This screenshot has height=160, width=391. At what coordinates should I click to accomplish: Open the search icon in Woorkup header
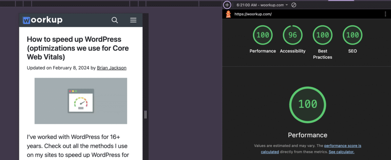pyautogui.click(x=115, y=20)
